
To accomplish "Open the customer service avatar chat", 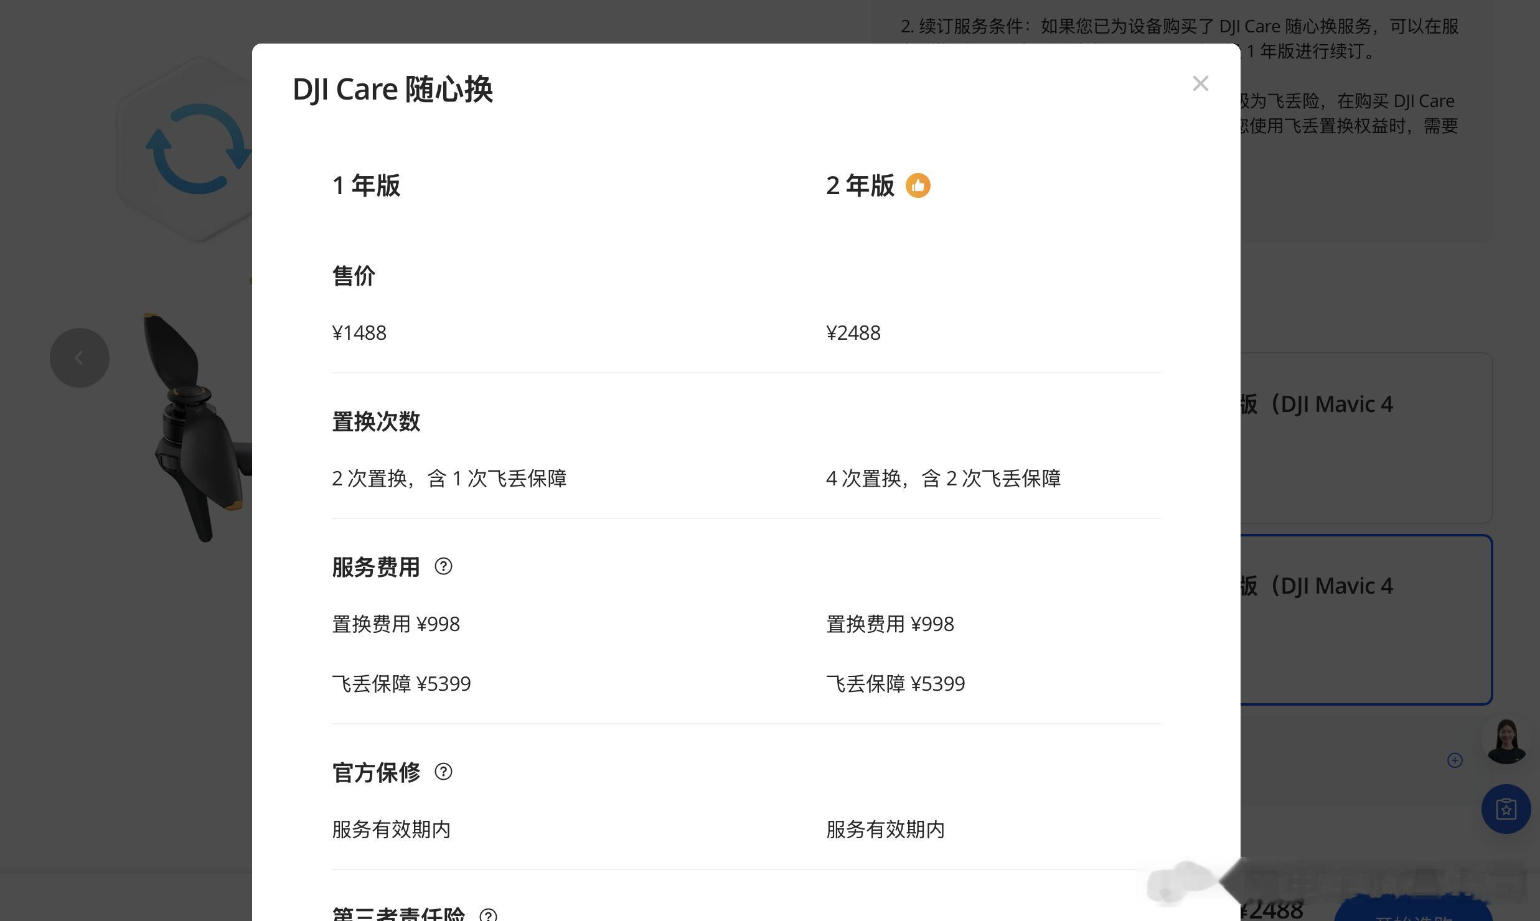I will click(x=1506, y=741).
